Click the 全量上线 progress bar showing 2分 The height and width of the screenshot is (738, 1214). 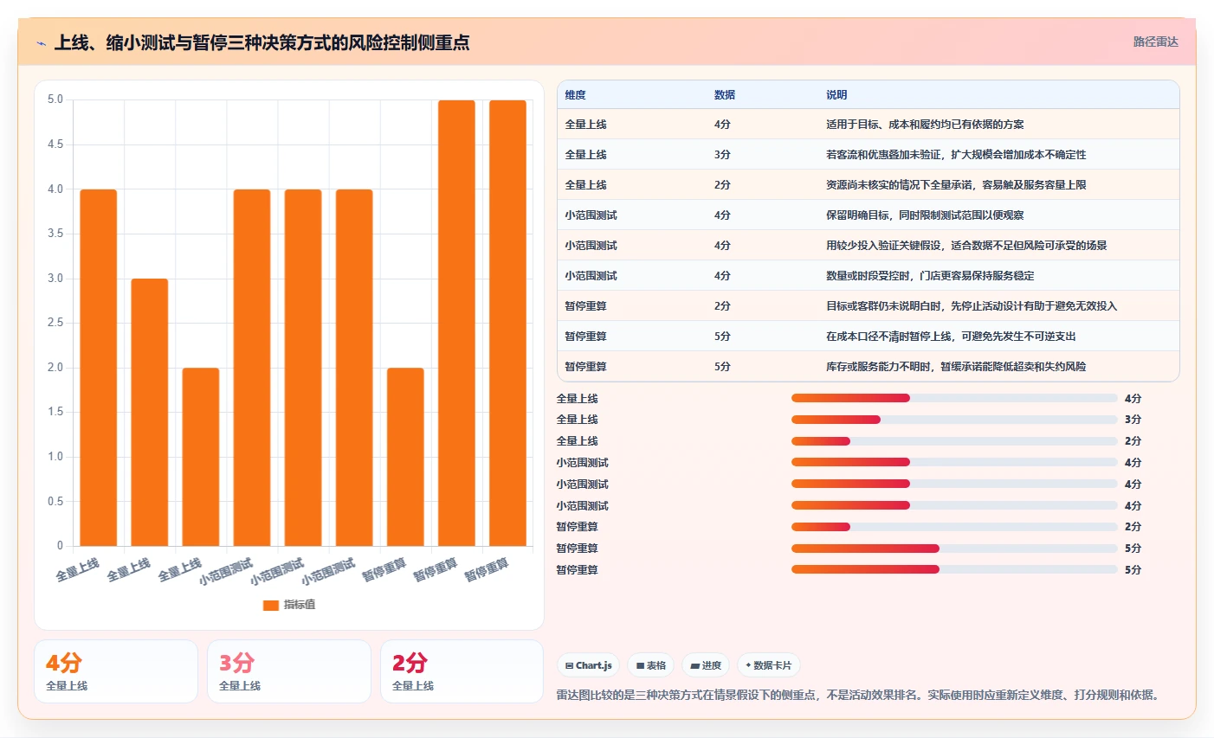954,441
